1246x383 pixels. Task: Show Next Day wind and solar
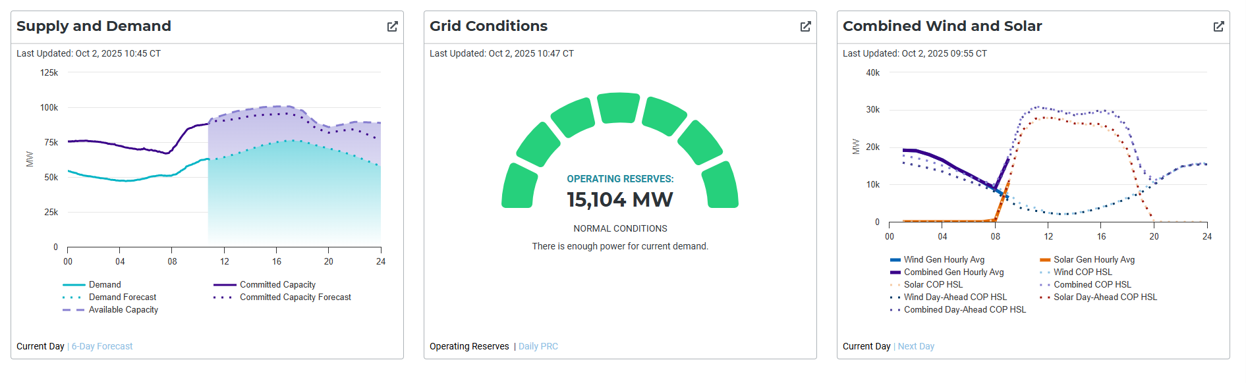point(916,346)
